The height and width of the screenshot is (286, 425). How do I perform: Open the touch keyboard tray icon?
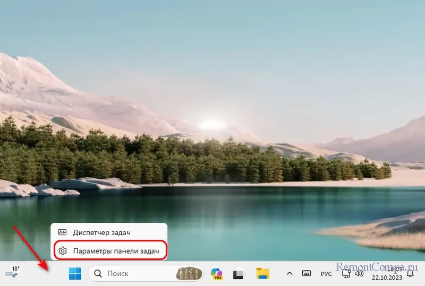pyautogui.click(x=307, y=274)
